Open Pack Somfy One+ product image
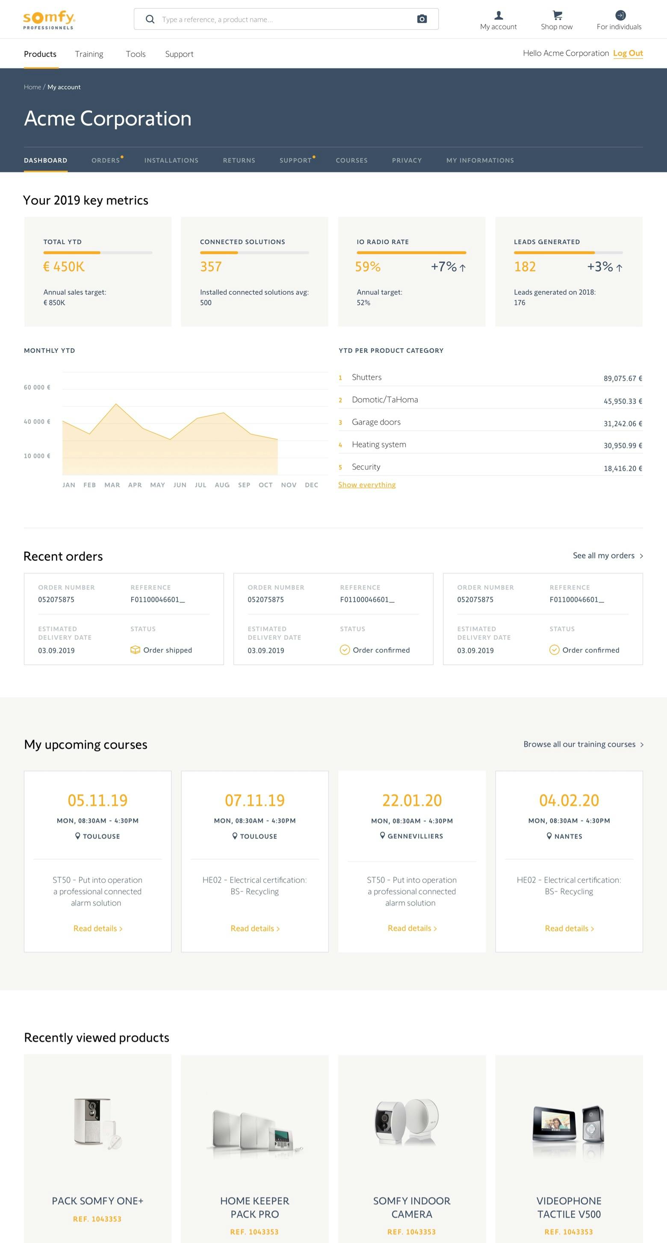 [x=98, y=1124]
